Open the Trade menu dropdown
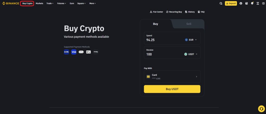This screenshot has width=266, height=114. [x=50, y=3]
